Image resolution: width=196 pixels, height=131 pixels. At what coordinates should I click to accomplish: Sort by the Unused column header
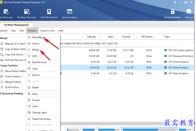pos(126,37)
